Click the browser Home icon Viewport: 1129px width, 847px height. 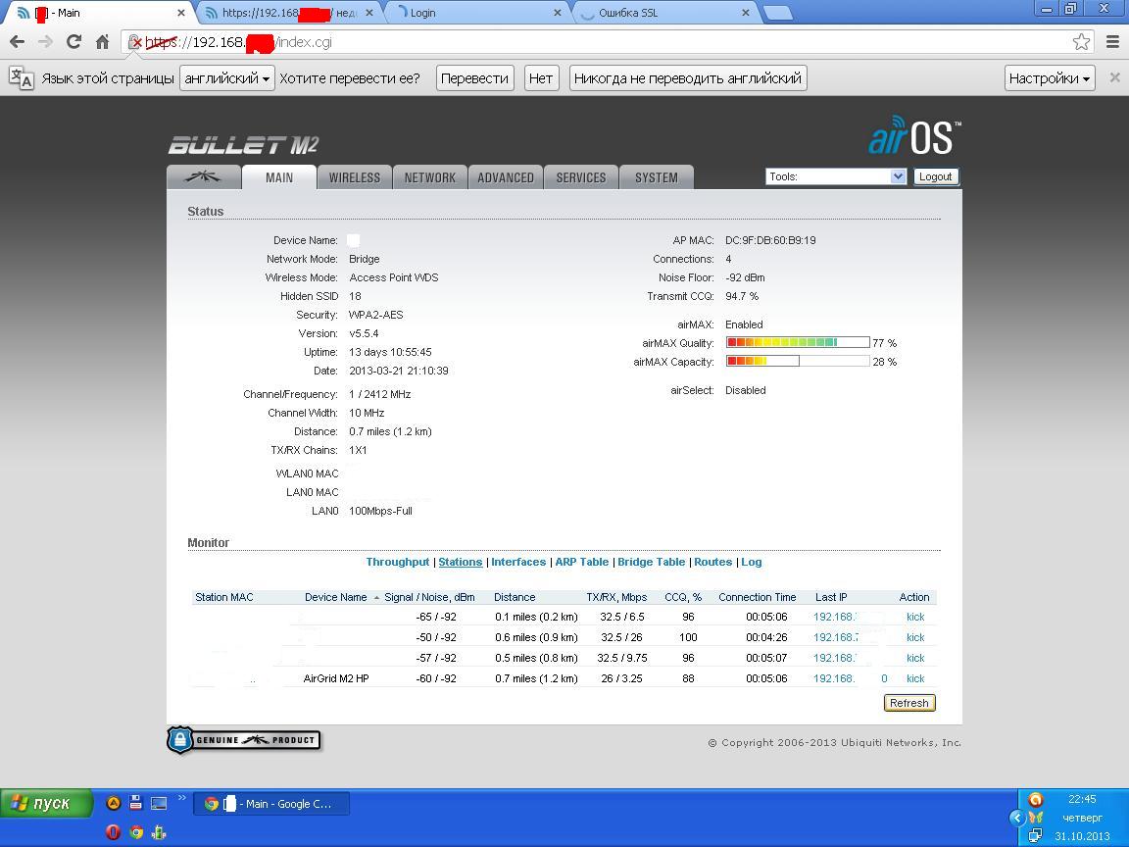pyautogui.click(x=102, y=41)
